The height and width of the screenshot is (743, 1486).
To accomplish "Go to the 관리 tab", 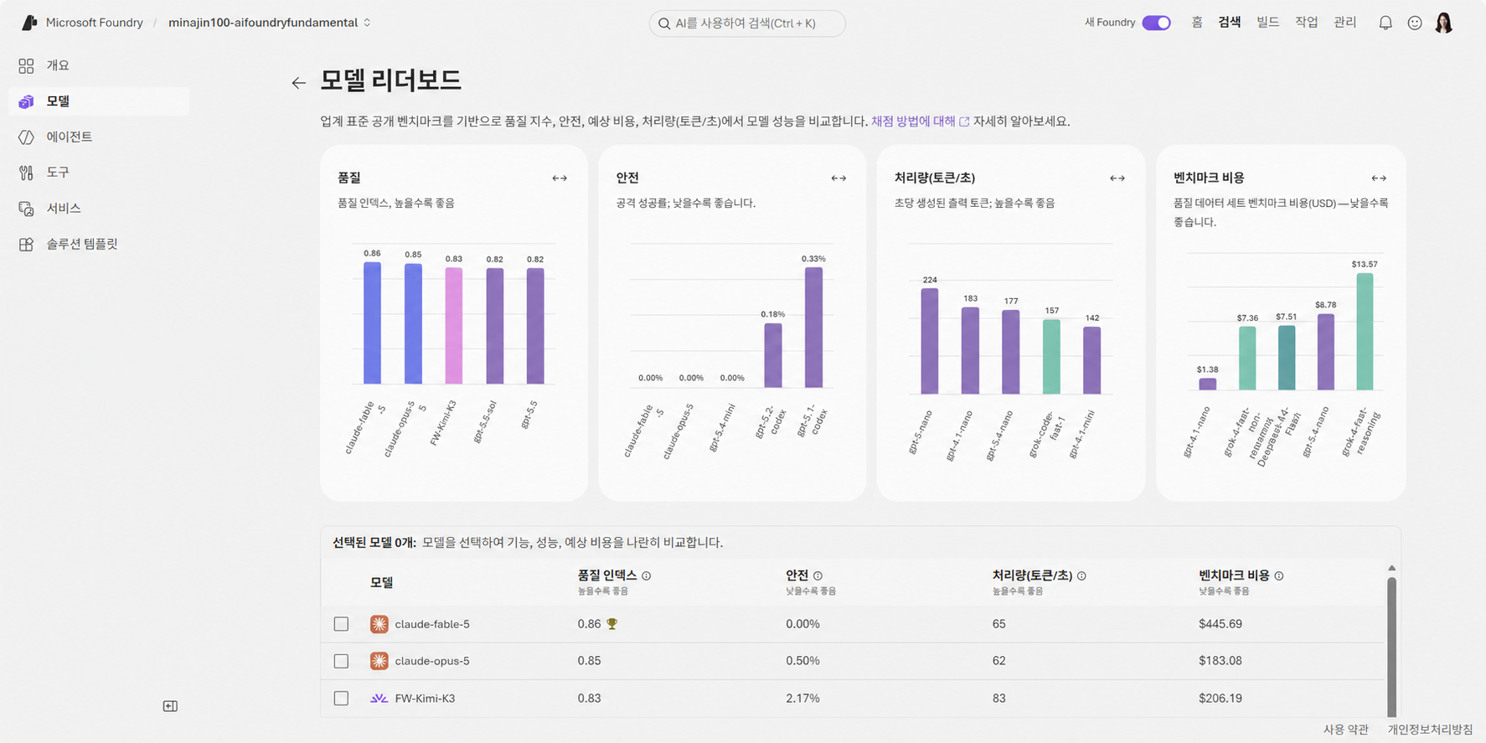I will click(x=1344, y=23).
